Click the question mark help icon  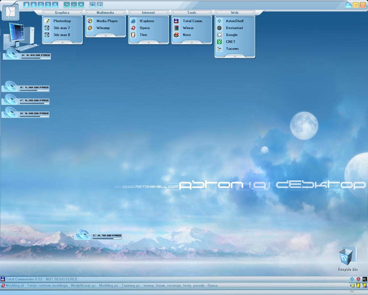(48, 5)
